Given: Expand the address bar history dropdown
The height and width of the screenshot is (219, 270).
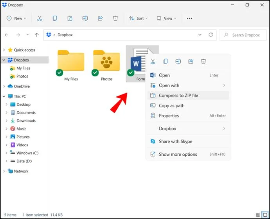Looking at the screenshot, I should [x=200, y=35].
